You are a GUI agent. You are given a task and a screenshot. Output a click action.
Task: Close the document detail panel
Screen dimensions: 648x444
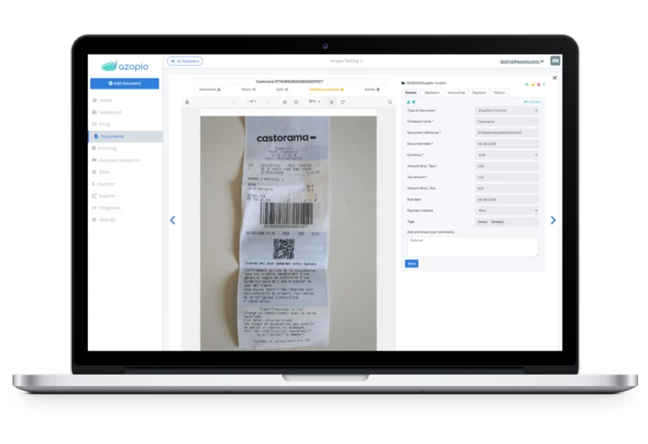pos(554,78)
